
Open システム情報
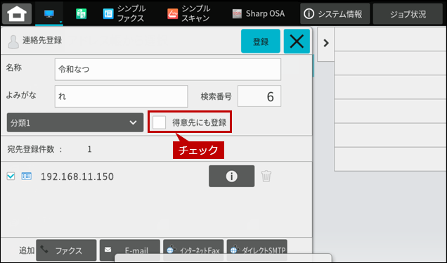[x=335, y=13]
